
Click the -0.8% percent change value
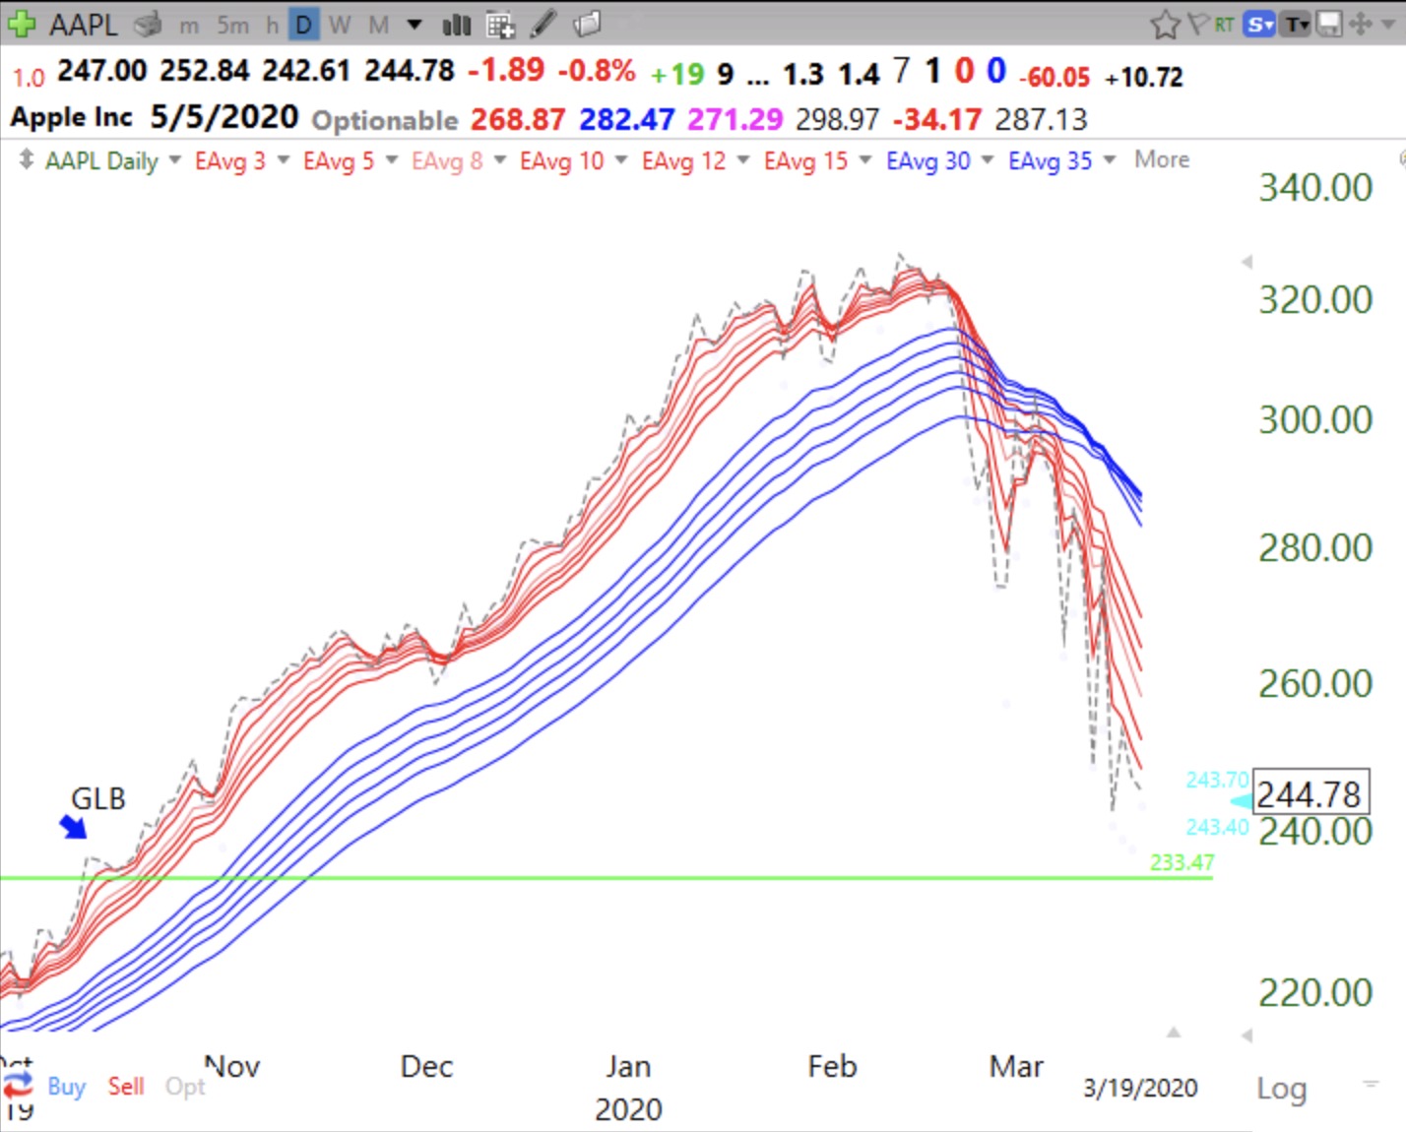click(597, 71)
